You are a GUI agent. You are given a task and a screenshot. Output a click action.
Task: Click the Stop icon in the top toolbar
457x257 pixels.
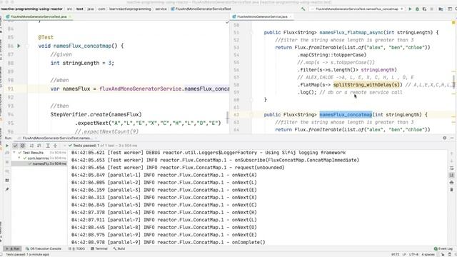[431, 9]
